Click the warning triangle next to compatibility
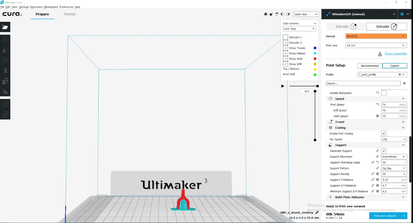The image size is (413, 223). coord(380,54)
